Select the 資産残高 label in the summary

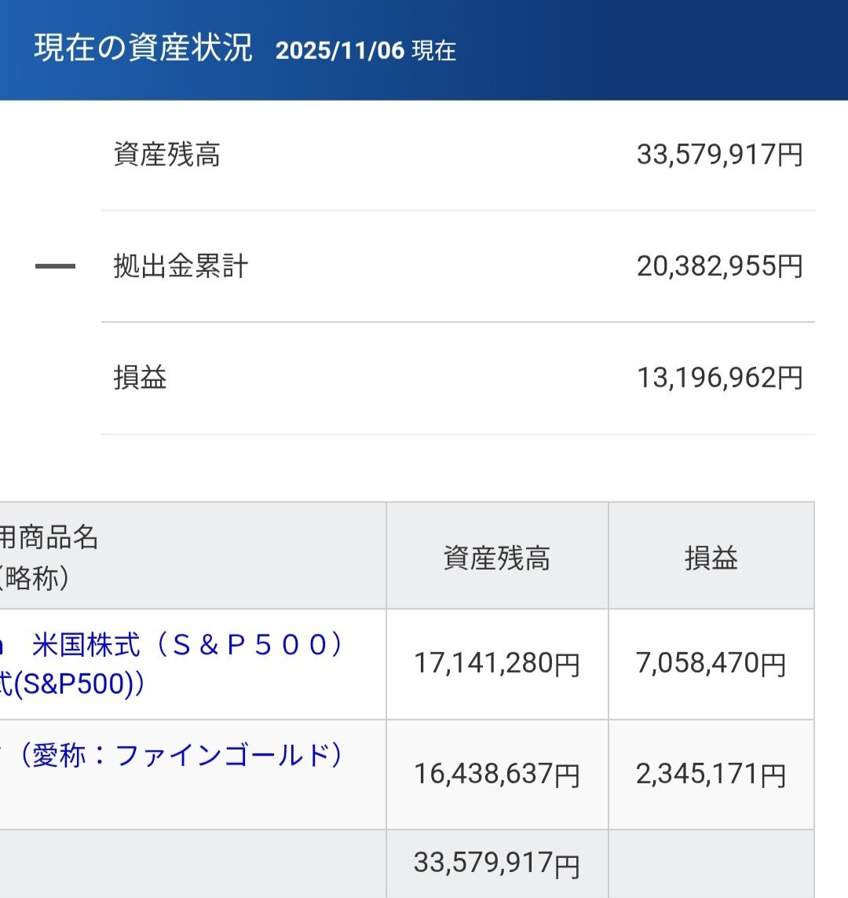click(x=166, y=155)
